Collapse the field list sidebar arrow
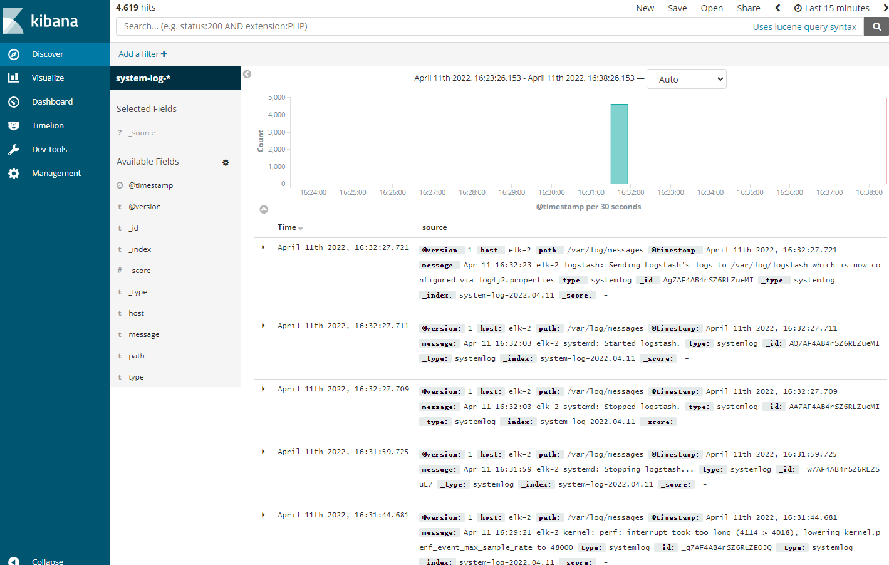 pos(247,74)
